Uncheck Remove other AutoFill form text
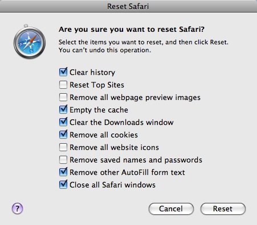Image resolution: width=257 pixels, height=225 pixels. pyautogui.click(x=63, y=172)
